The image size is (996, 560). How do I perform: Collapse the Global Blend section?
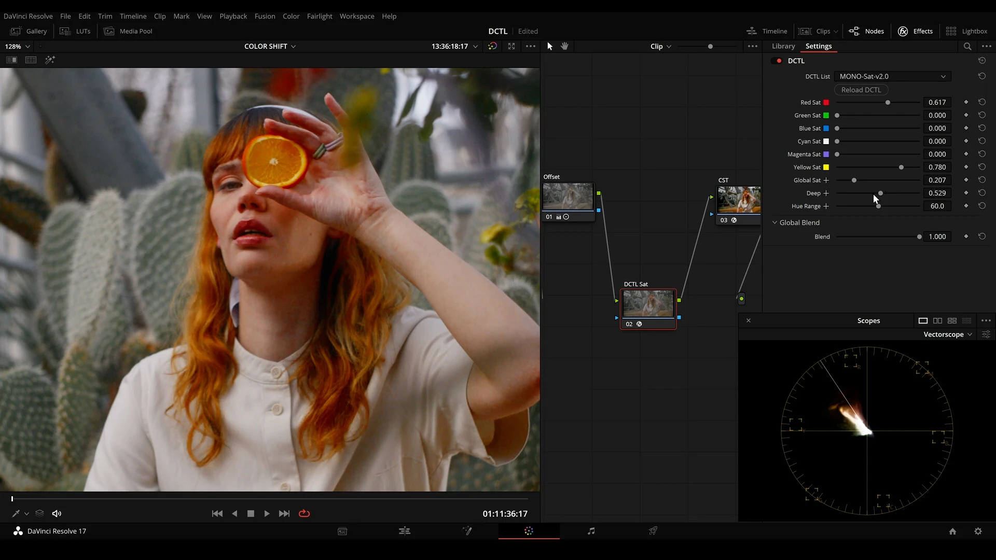[x=775, y=222]
